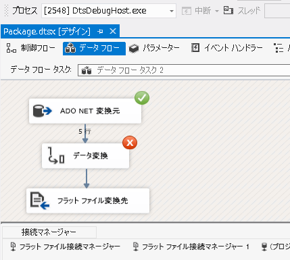
Task: Click the ADO NET source database icon
Action: (42, 111)
